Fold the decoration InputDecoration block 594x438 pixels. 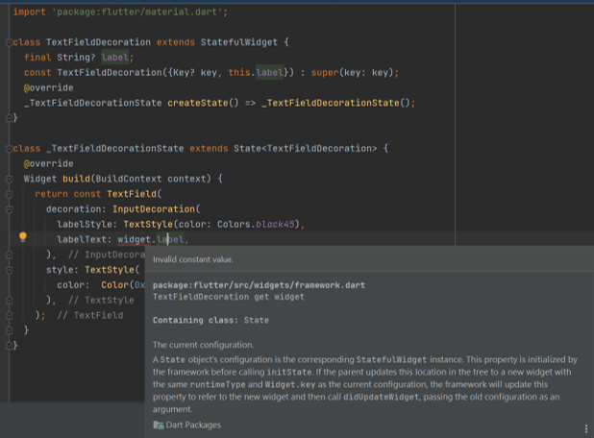[x=10, y=209]
